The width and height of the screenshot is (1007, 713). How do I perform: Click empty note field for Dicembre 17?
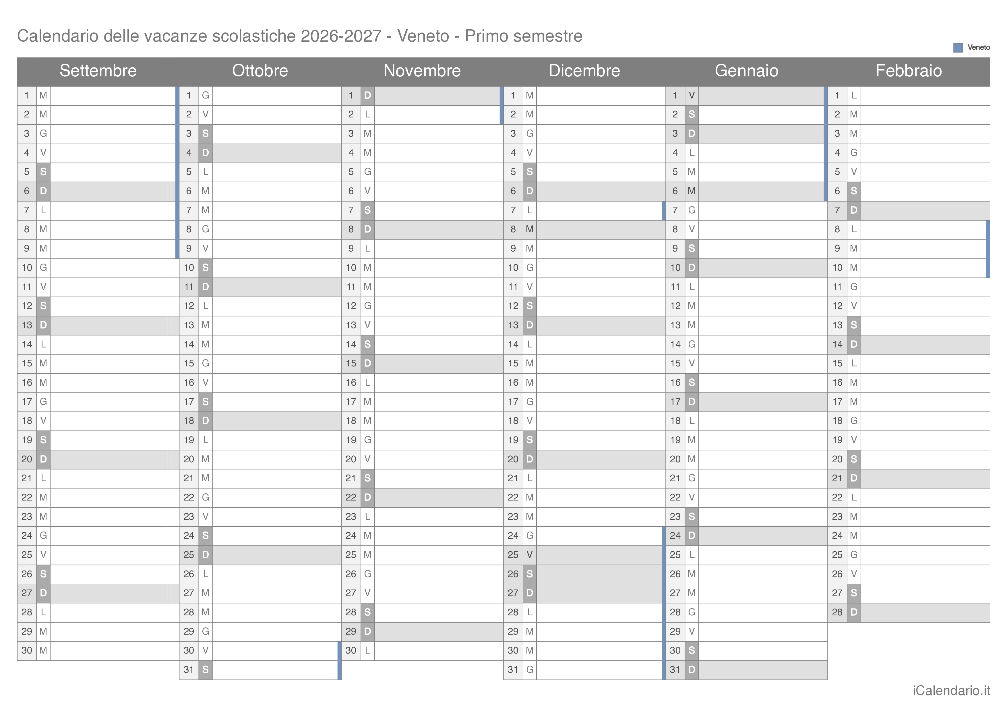click(601, 402)
